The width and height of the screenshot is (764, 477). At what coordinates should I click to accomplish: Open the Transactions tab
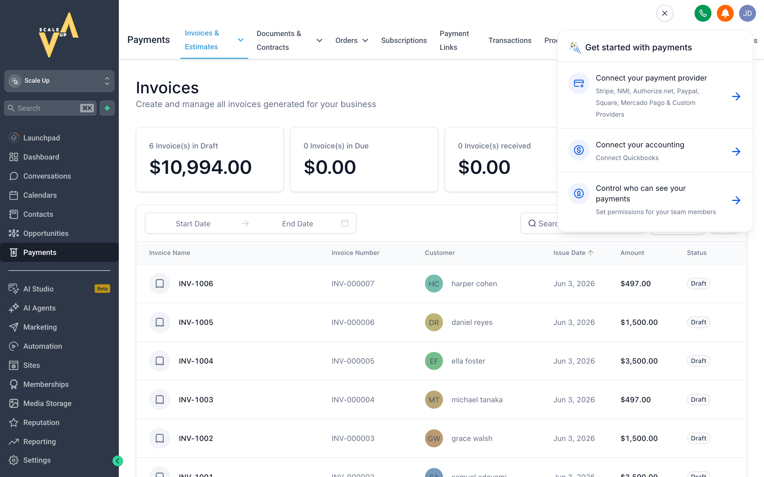(510, 40)
